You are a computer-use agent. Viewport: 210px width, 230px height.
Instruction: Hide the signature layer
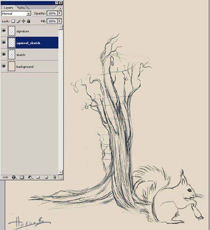4,31
